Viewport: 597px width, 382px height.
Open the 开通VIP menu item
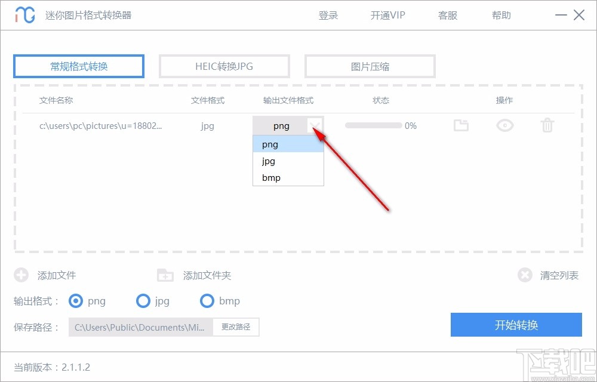coord(387,15)
